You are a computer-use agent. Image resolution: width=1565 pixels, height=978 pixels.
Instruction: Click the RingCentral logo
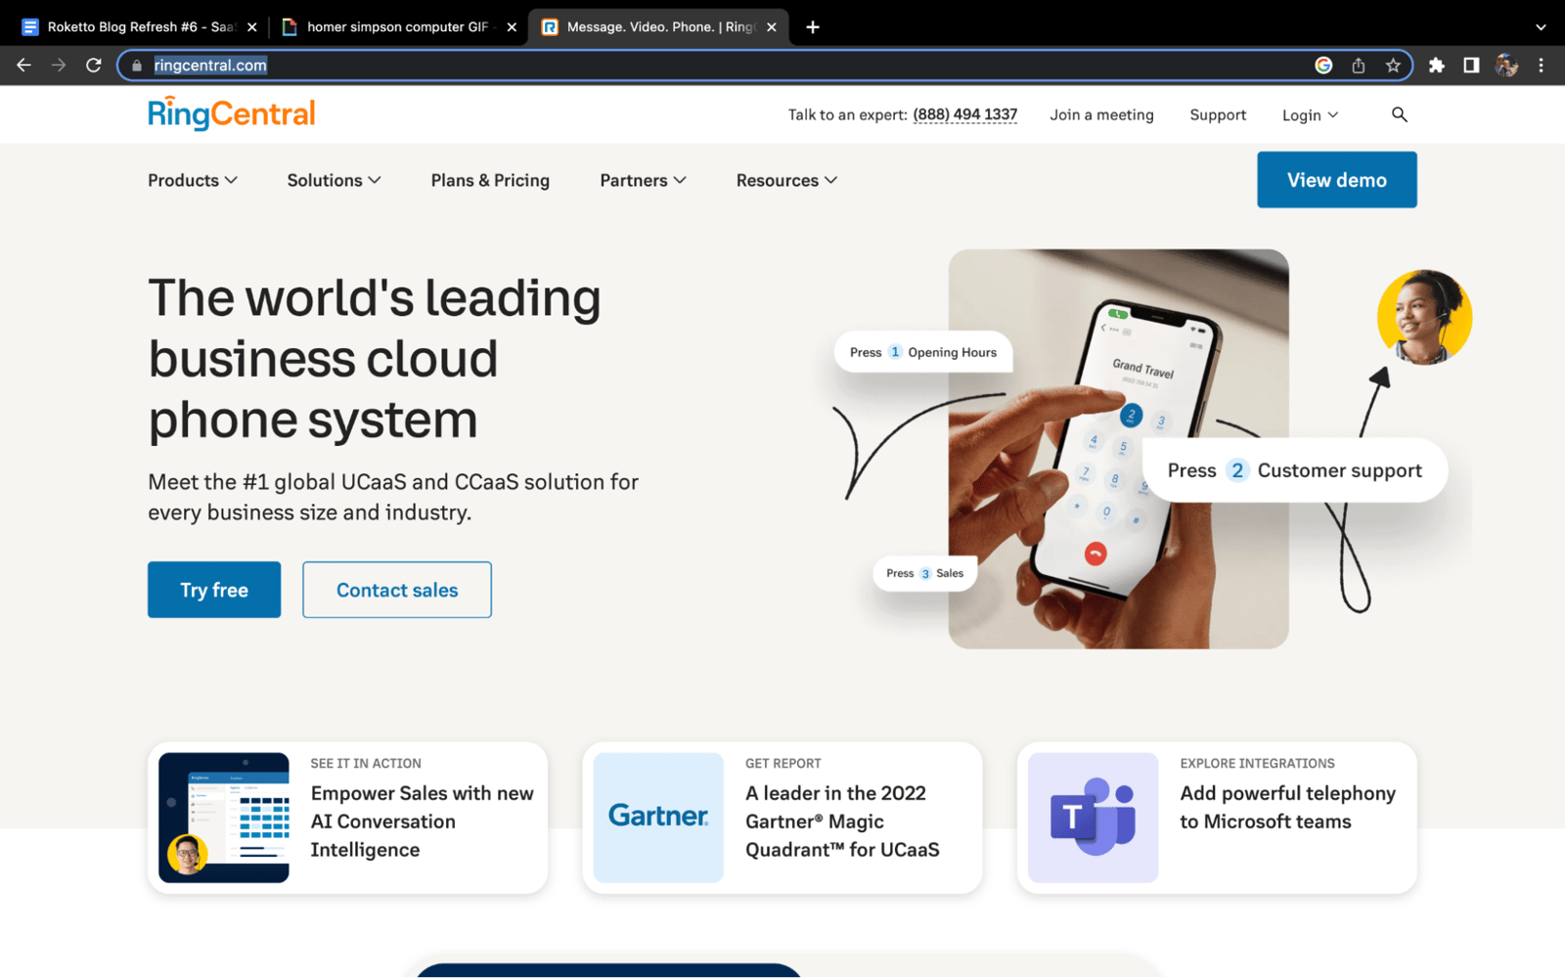pos(231,113)
